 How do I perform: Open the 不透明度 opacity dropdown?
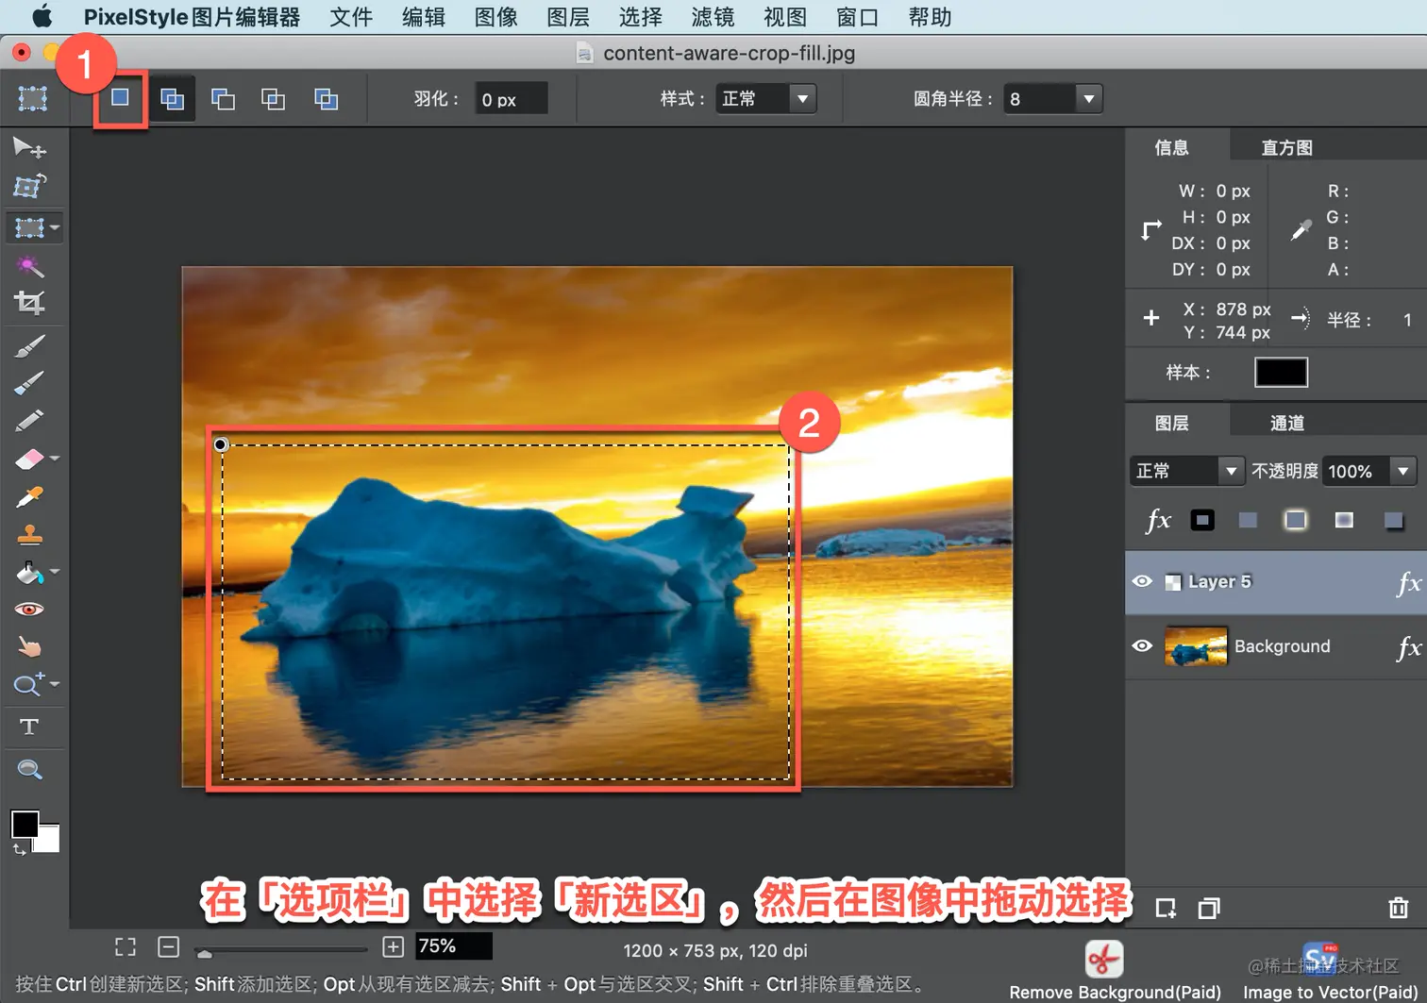(1369, 471)
